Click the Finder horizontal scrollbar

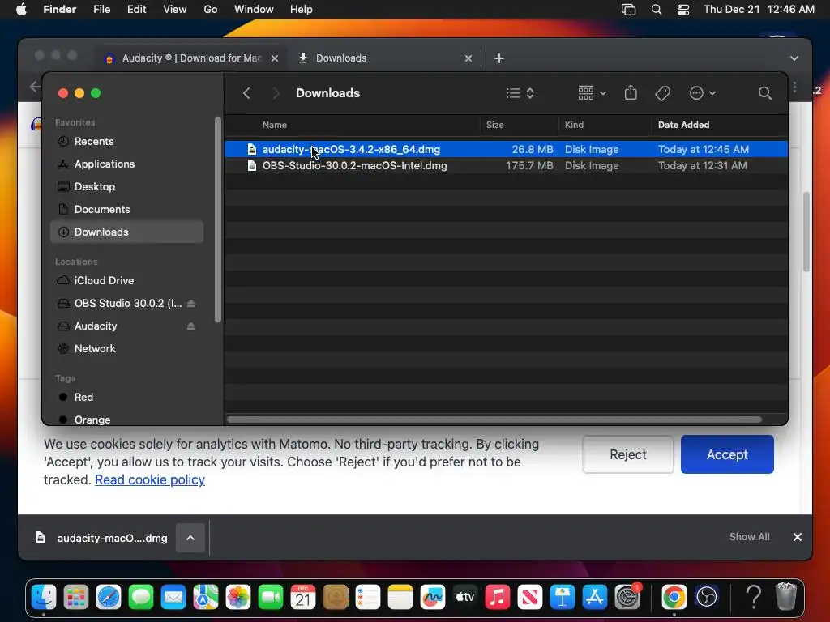coord(494,420)
